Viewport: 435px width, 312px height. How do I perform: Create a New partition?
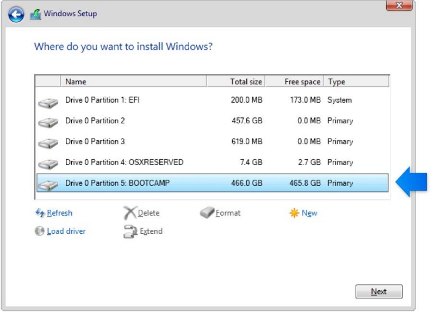click(x=309, y=213)
